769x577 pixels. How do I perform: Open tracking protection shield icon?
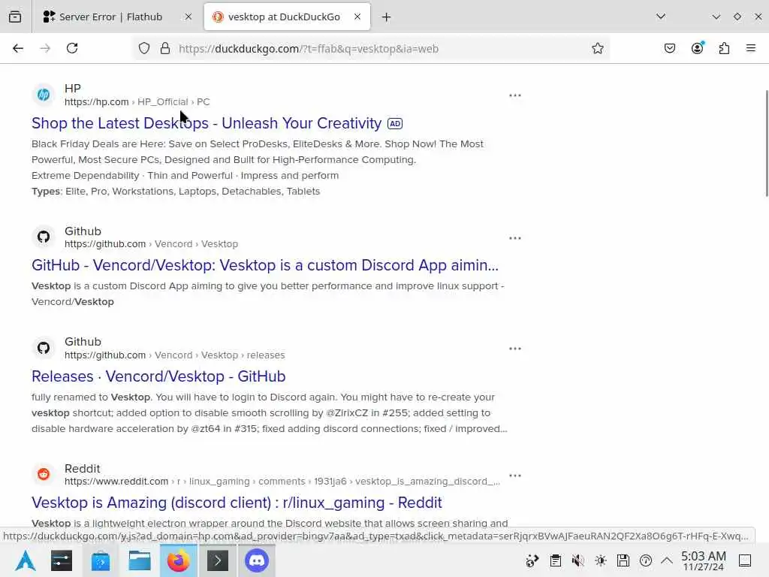(x=144, y=48)
